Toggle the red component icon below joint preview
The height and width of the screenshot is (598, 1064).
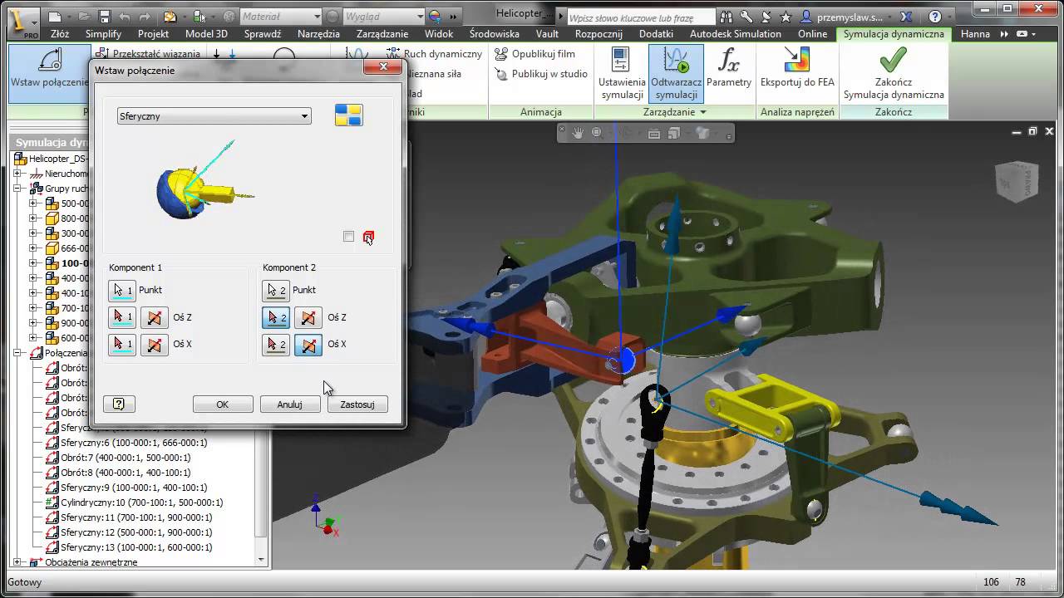click(368, 238)
